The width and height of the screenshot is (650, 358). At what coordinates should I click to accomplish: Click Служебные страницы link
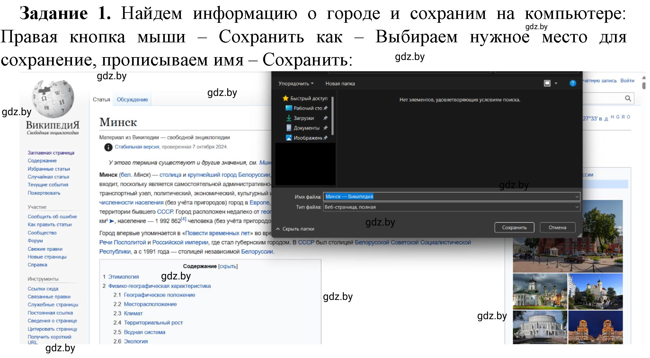(x=53, y=305)
